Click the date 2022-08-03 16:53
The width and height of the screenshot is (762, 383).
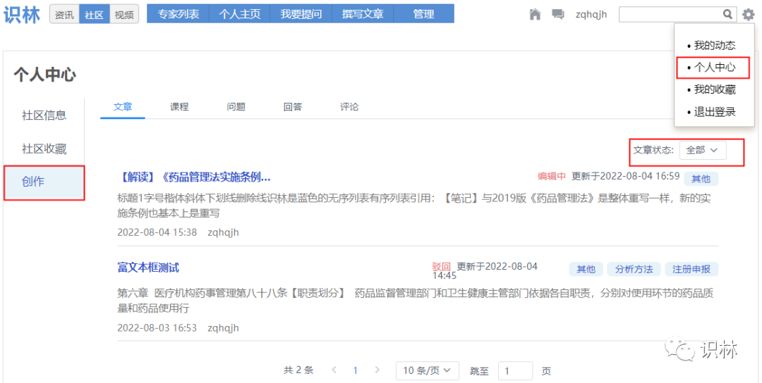pos(157,328)
